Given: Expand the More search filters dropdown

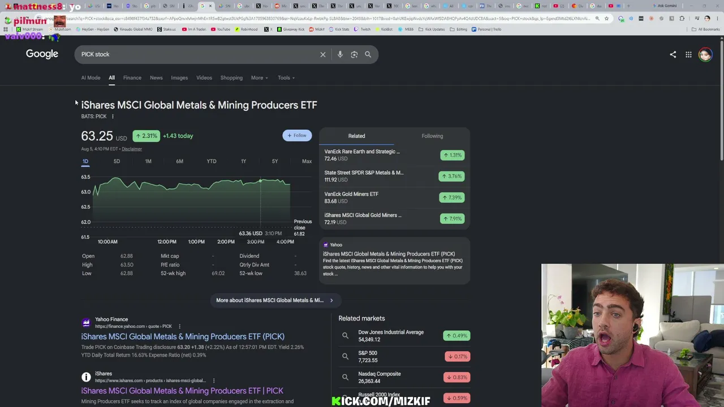Looking at the screenshot, I should tap(260, 78).
